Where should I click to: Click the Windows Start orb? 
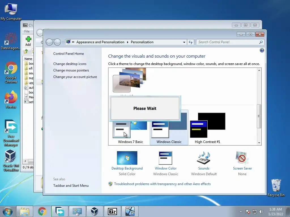tap(8, 211)
